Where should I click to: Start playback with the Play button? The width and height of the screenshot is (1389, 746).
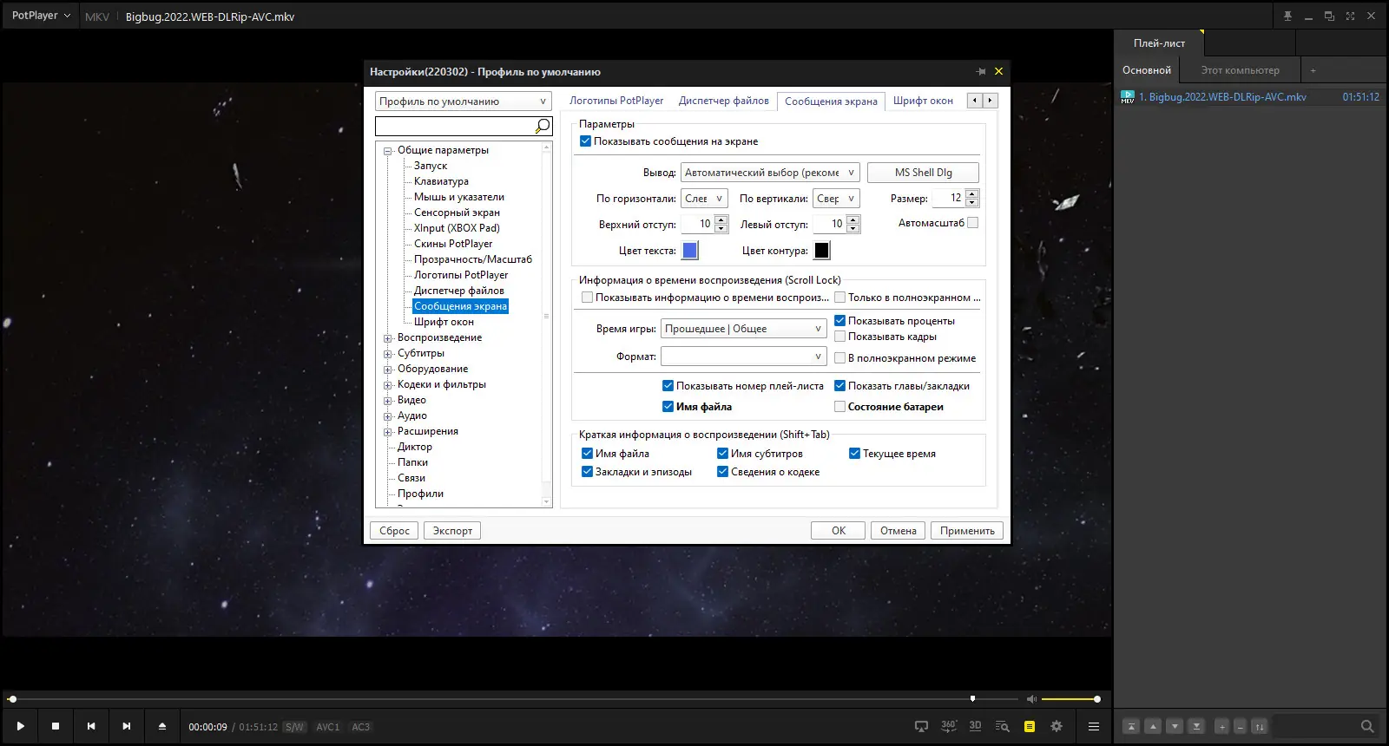[21, 726]
